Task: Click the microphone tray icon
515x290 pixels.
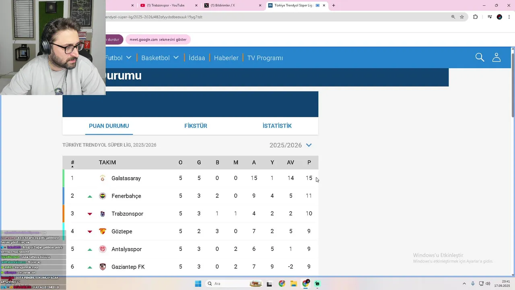Action: pyautogui.click(x=473, y=284)
